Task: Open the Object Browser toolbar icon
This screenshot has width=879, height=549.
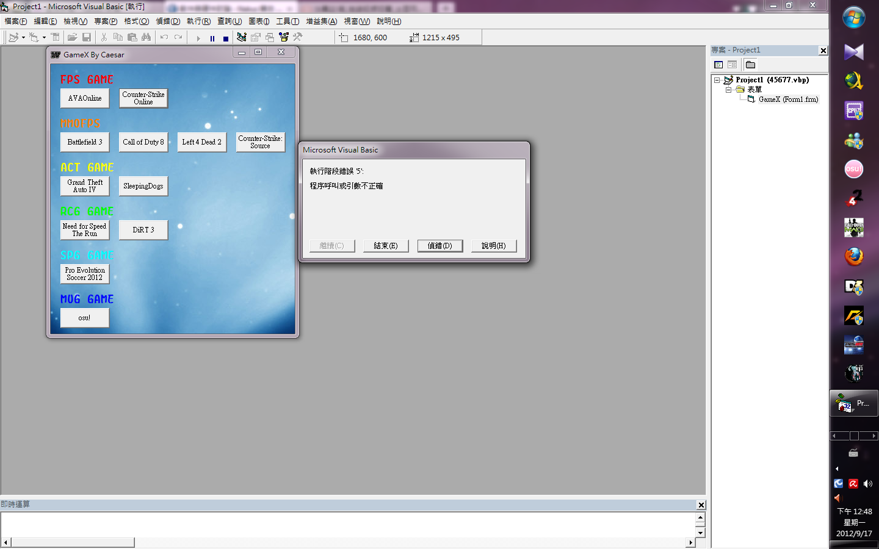Action: click(x=284, y=38)
